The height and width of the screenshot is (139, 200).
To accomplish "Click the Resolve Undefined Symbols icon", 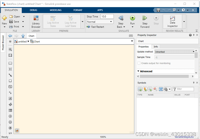I will point(155,89).
